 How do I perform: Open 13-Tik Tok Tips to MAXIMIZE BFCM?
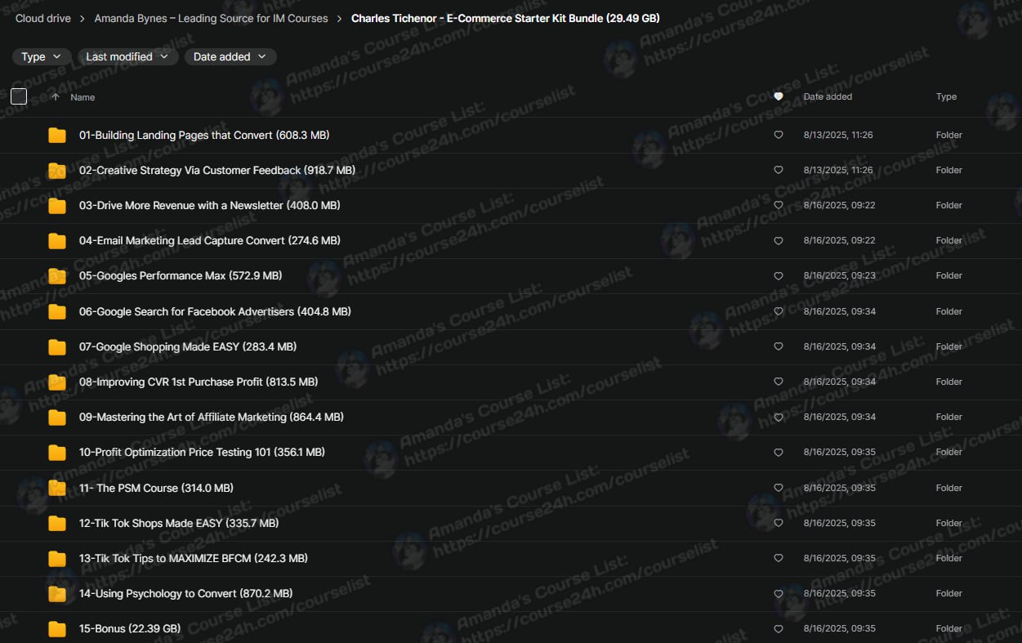pyautogui.click(x=194, y=559)
